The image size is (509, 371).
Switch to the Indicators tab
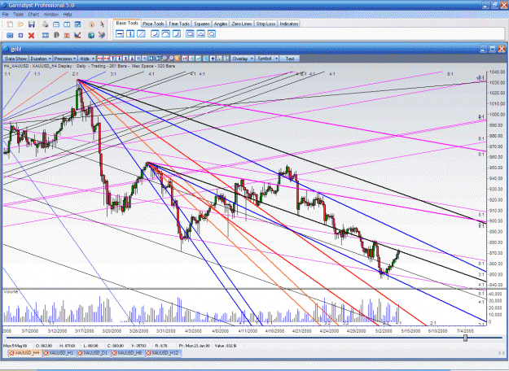[288, 24]
